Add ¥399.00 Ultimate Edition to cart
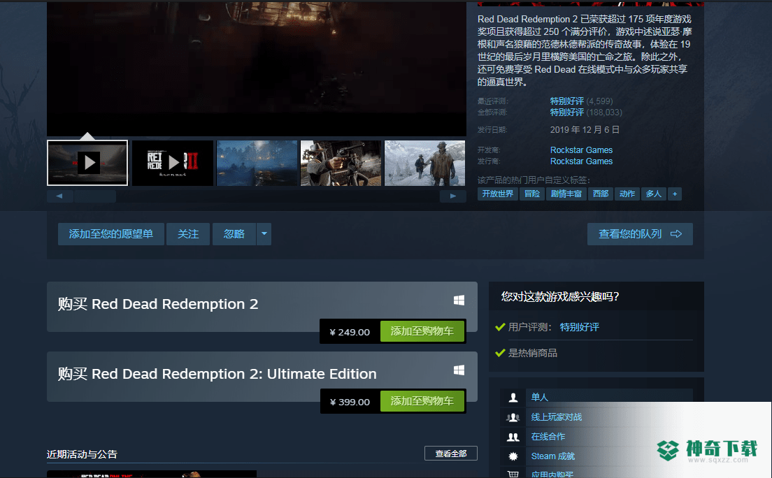Image resolution: width=772 pixels, height=478 pixels. coord(422,401)
